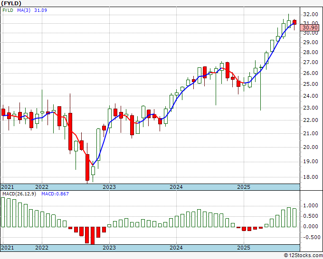The width and height of the screenshot is (323, 259).
Task: Click the 24.00 price axis label
Action: coord(311,96)
